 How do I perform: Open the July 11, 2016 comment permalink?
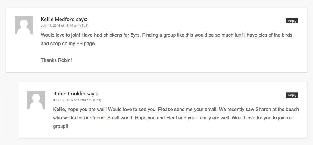click(59, 26)
